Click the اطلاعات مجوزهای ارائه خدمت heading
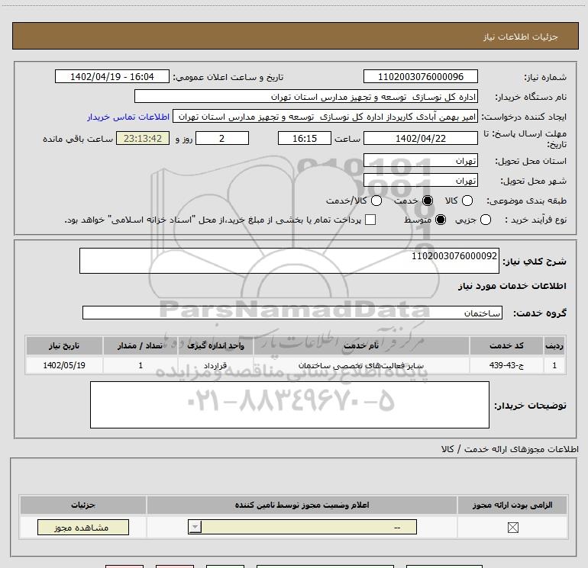Viewport: 588px width, 568px height. [510, 449]
